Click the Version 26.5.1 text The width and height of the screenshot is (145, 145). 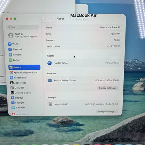[112, 63]
